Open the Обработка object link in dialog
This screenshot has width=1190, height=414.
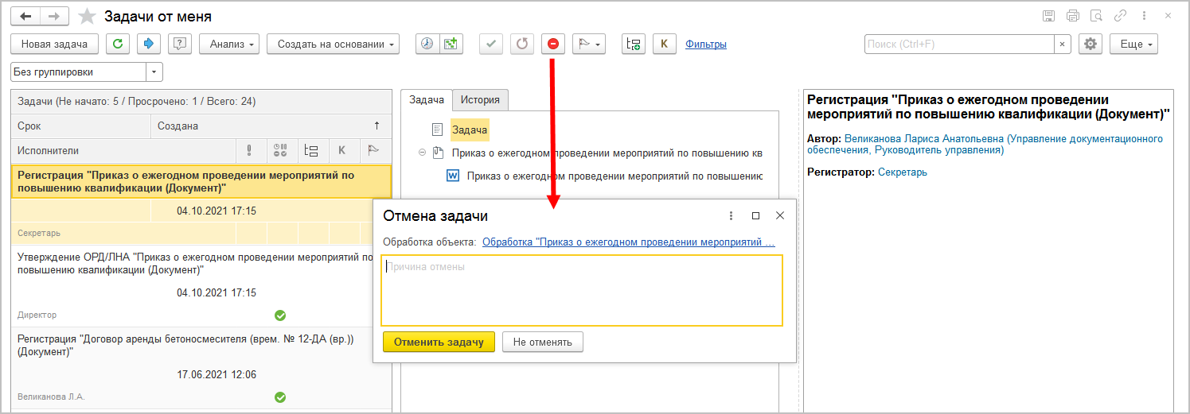pos(629,242)
